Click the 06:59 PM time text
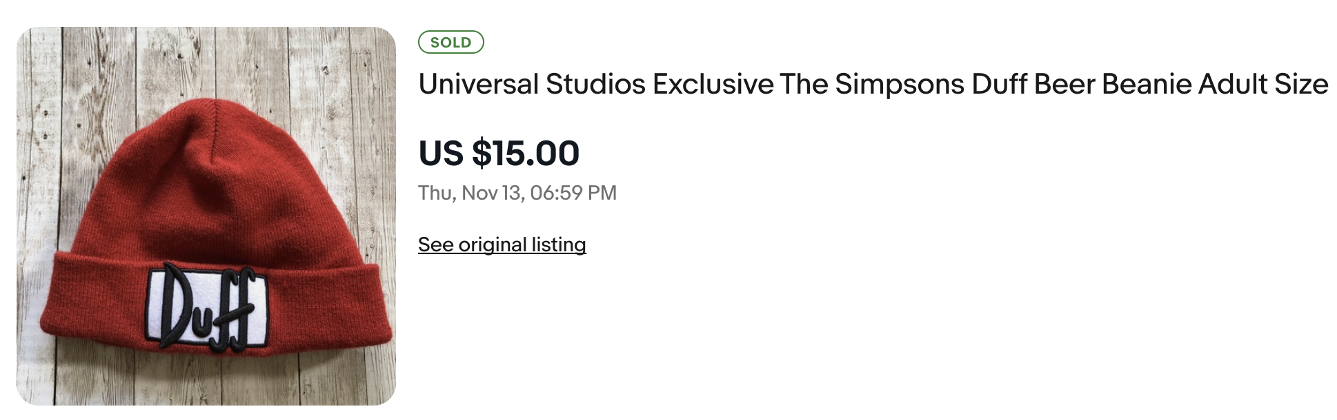This screenshot has width=1337, height=420. pos(573,193)
